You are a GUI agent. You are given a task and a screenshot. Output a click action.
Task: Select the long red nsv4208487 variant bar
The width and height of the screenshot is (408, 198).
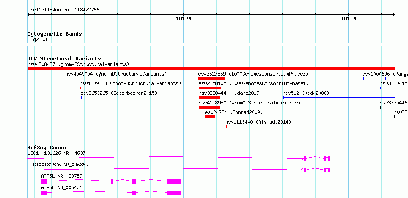211,69
